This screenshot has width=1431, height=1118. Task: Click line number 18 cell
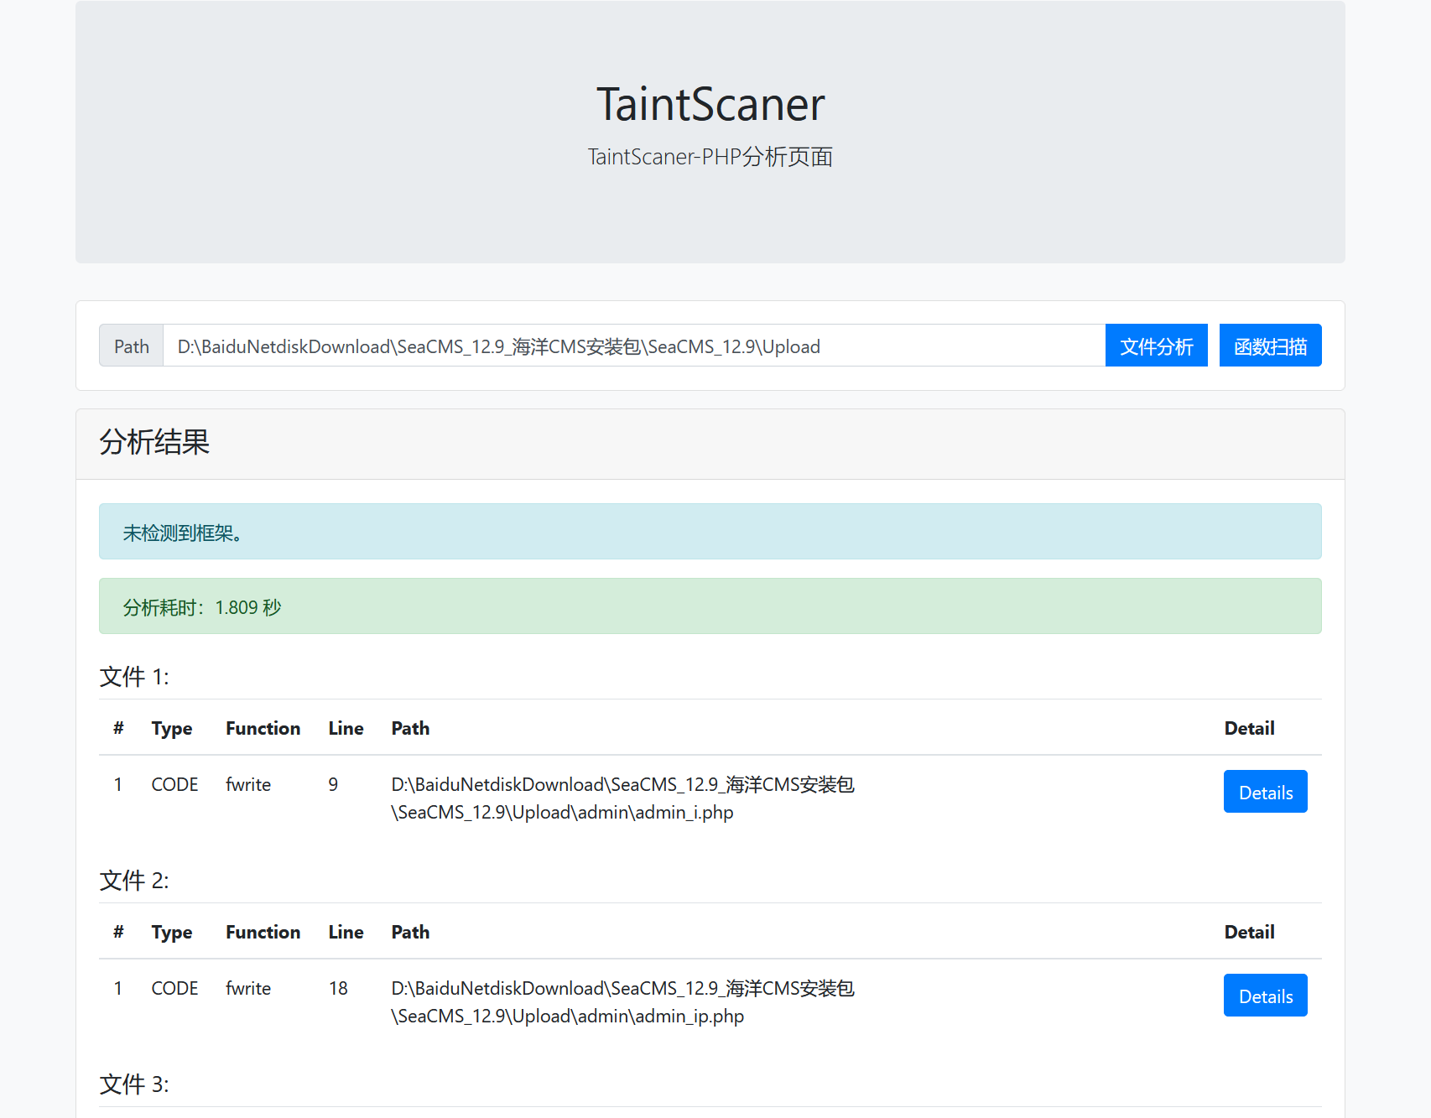pos(338,988)
